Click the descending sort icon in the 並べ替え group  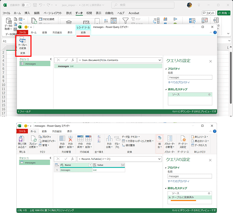click(99, 141)
